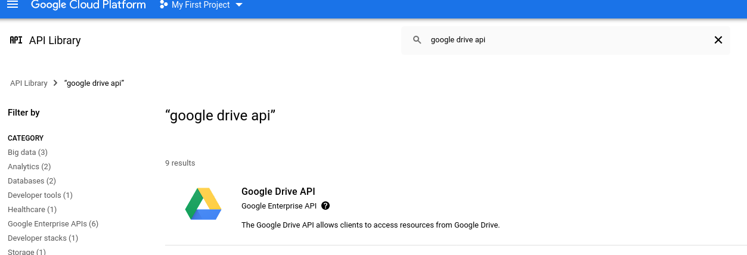Click the Google Drive logo thumbnail

coord(203,204)
